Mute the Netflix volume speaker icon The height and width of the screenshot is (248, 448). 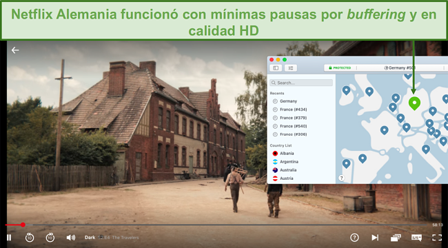[70, 238]
